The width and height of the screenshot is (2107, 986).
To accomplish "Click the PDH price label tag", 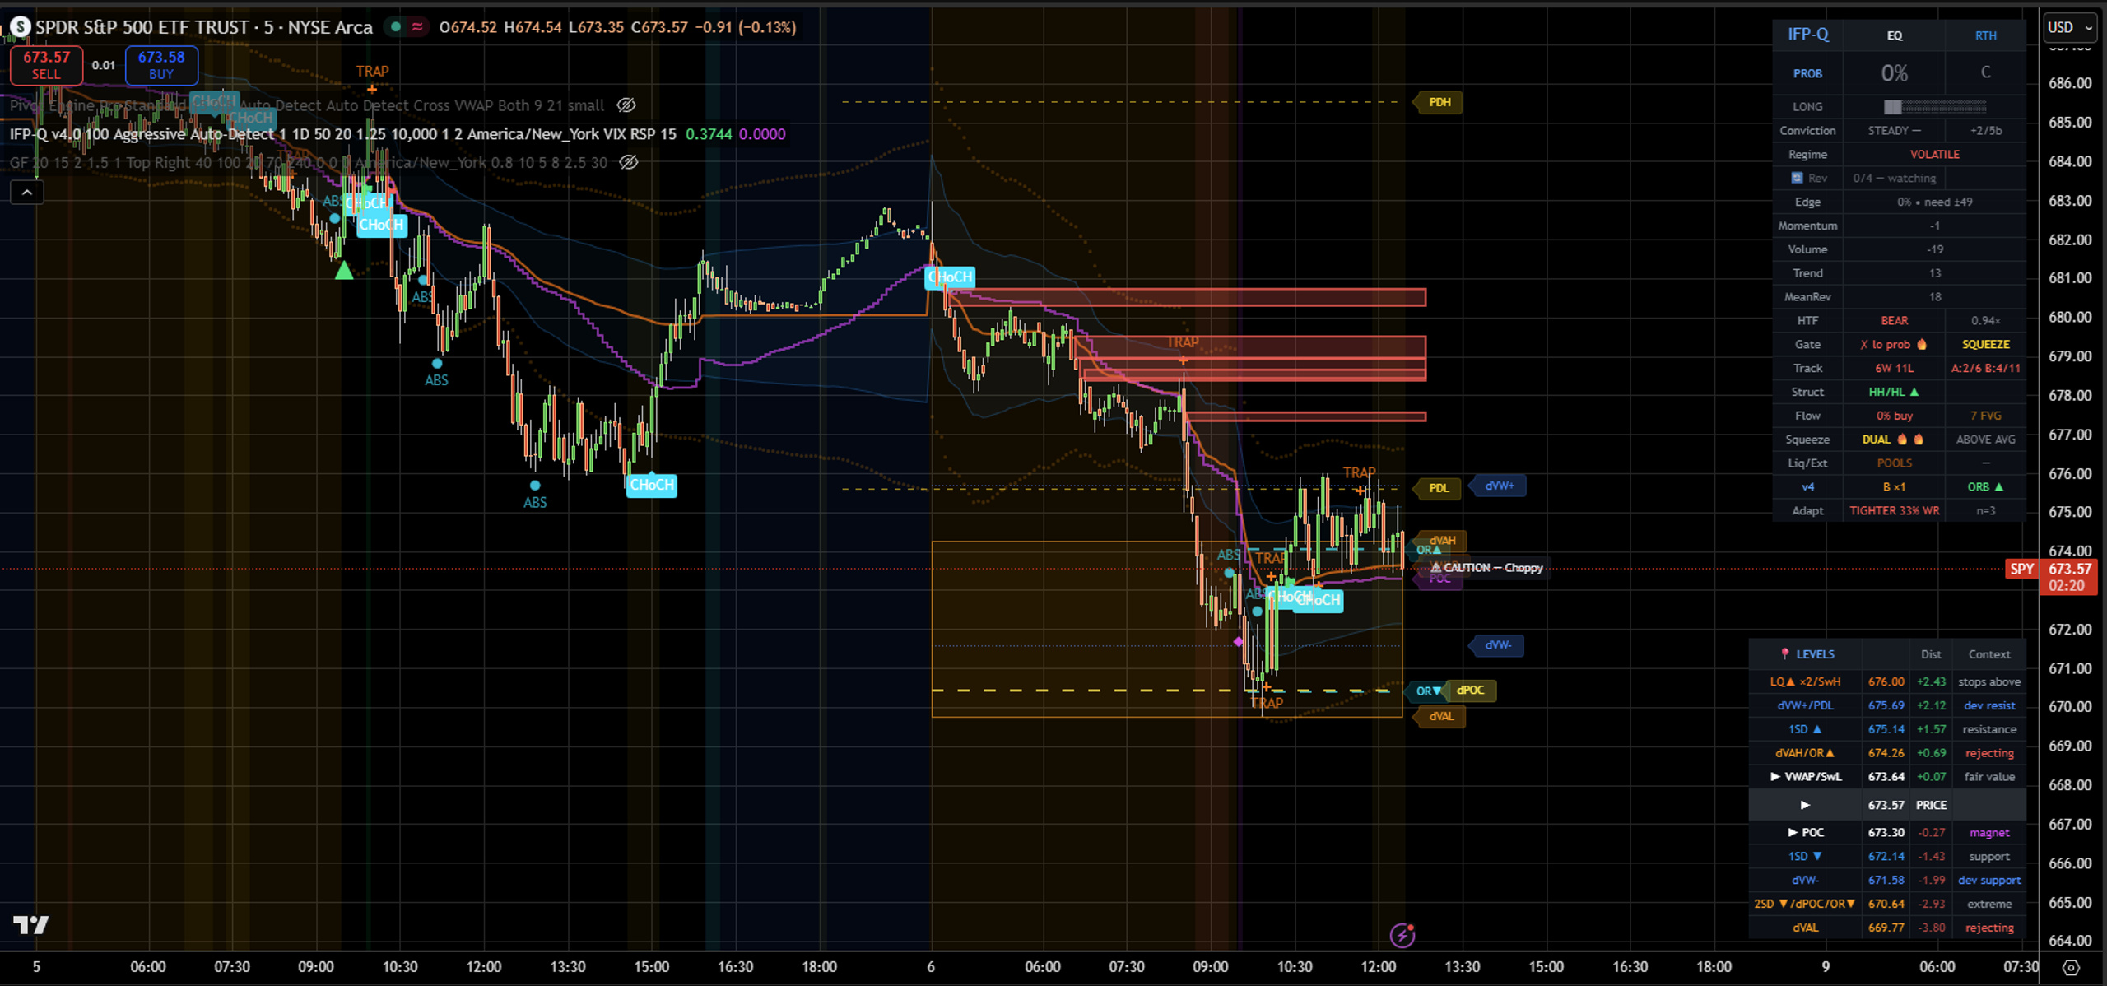I will point(1438,102).
